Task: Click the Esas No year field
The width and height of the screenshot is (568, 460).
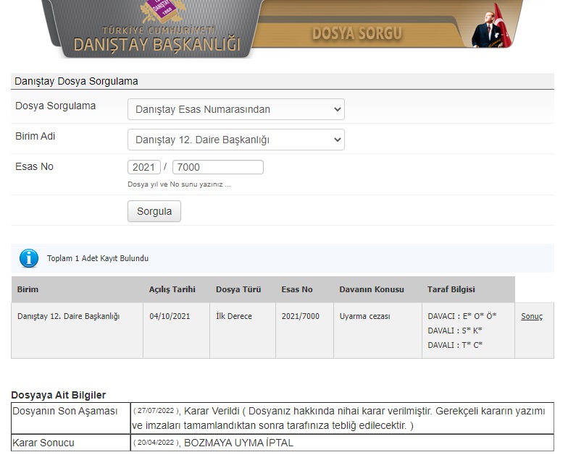Action: click(144, 167)
